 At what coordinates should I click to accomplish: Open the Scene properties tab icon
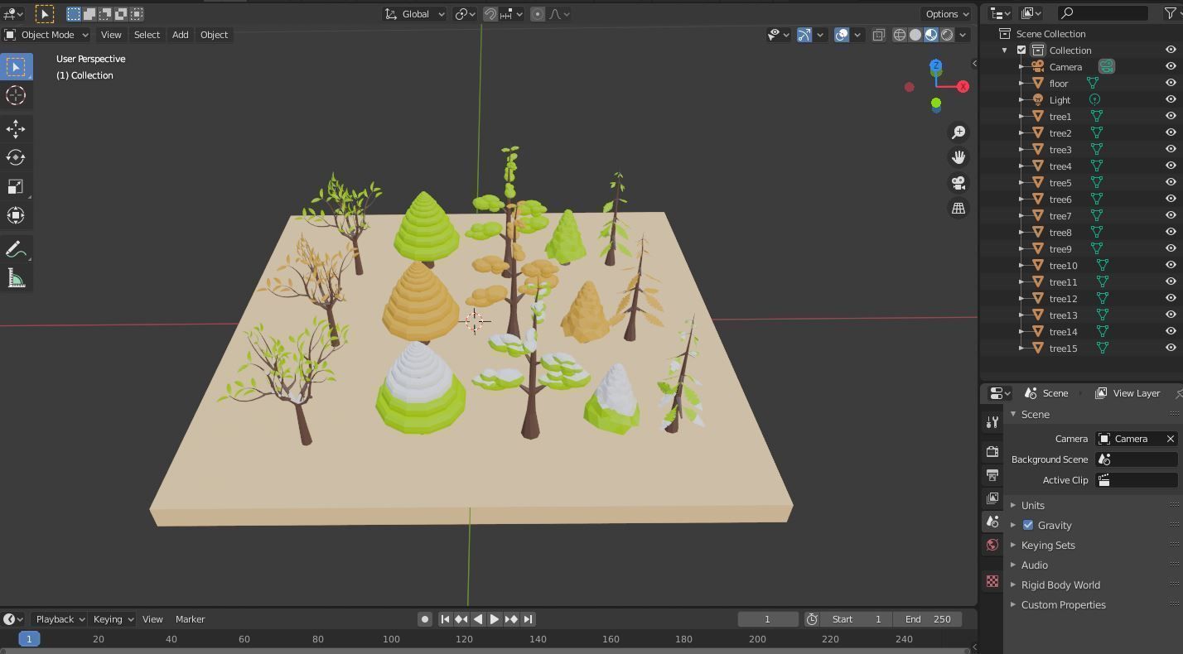pyautogui.click(x=992, y=522)
